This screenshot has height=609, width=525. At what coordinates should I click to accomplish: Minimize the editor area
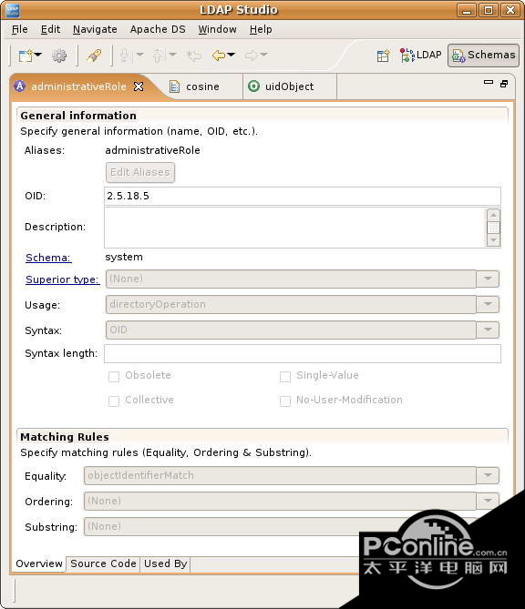click(x=489, y=82)
